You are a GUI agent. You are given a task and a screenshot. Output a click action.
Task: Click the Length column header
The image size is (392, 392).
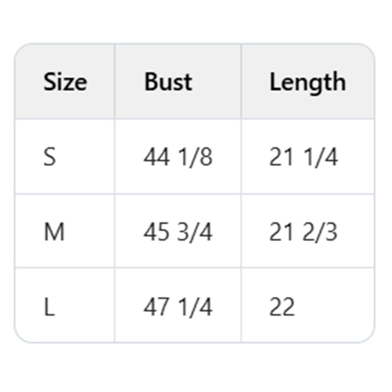(x=307, y=82)
